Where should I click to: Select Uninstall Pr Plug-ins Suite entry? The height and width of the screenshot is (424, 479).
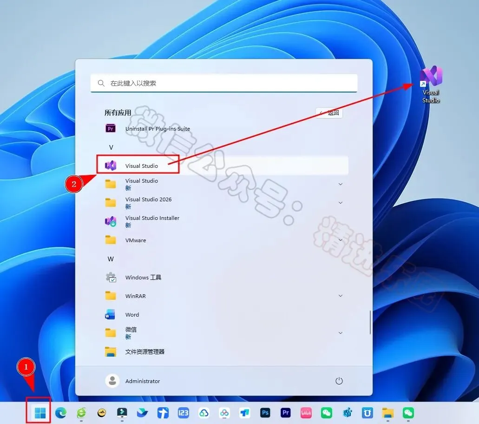[223, 129]
